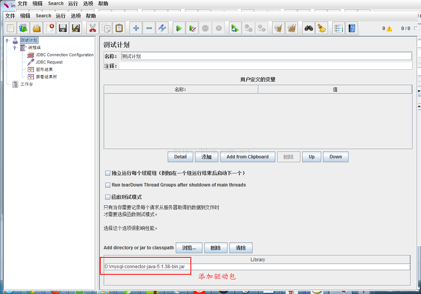Enable 独立运行每个线程组 checkbox
The height and width of the screenshot is (294, 421).
pyautogui.click(x=108, y=173)
